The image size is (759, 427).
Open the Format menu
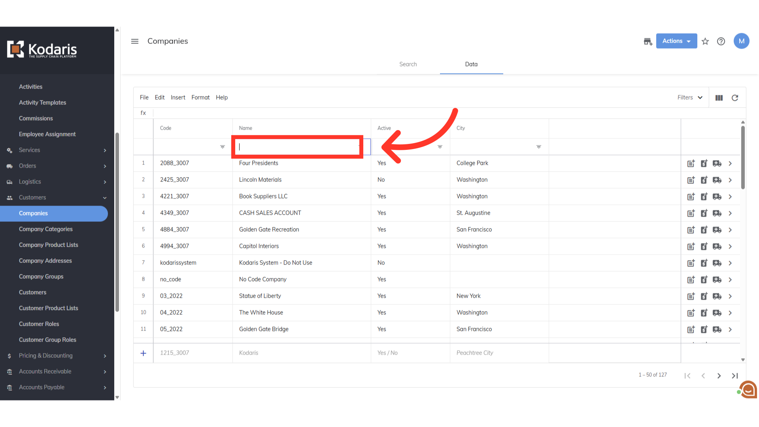pos(200,98)
